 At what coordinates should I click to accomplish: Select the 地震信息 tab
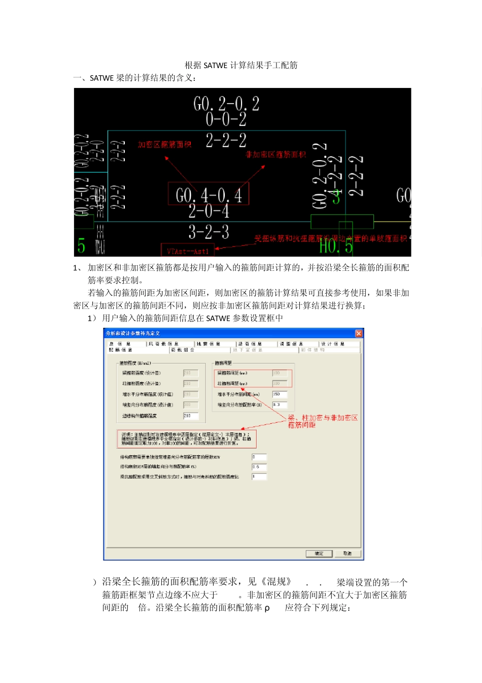pos(216,344)
